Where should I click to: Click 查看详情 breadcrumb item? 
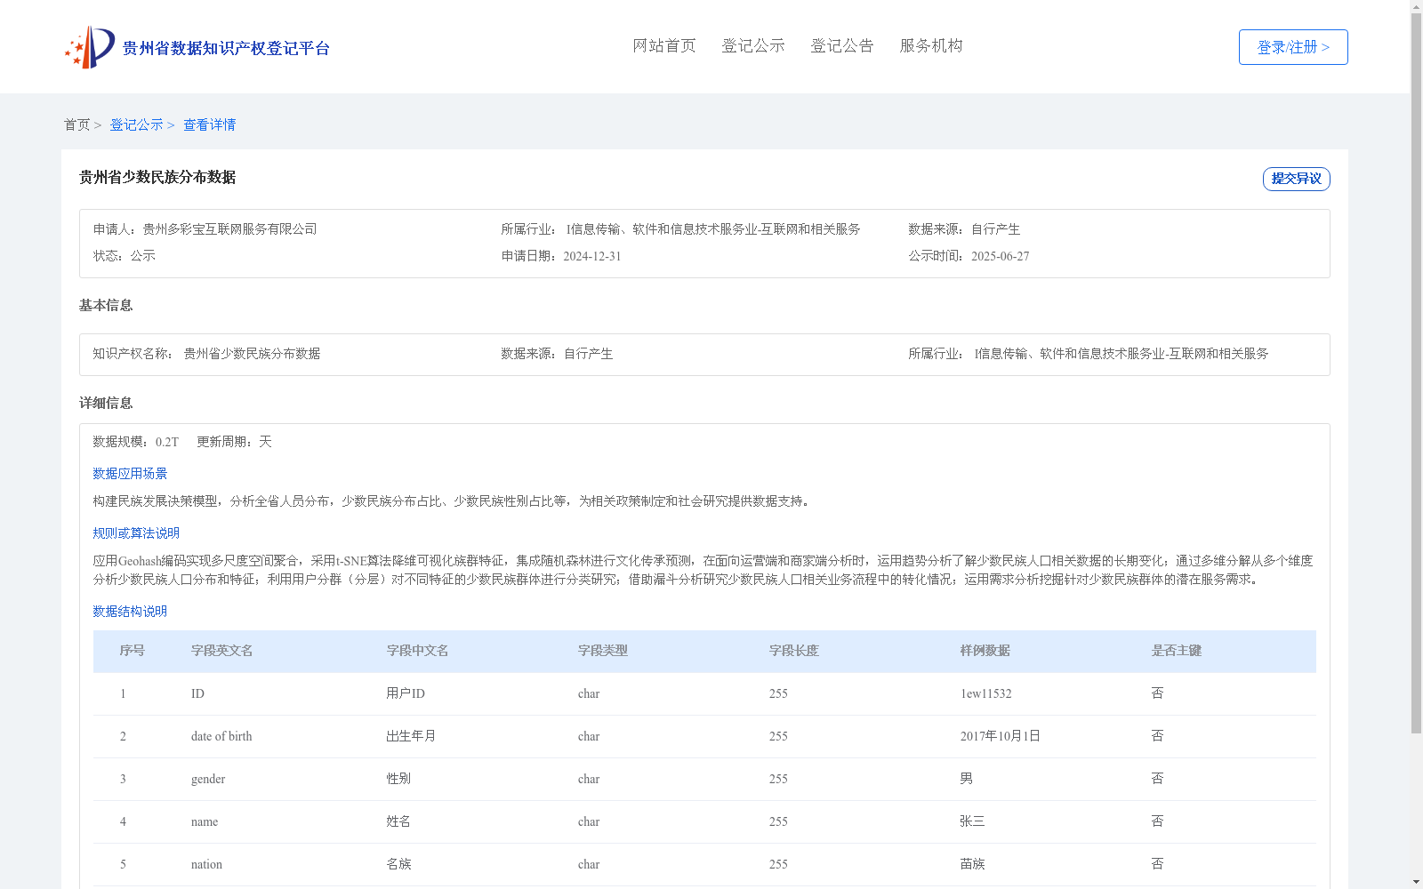pos(210,125)
